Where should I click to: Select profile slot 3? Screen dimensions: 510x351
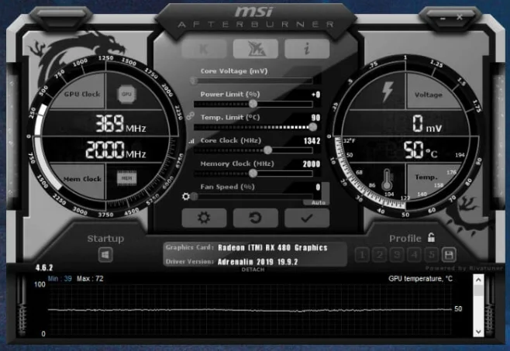coord(397,255)
